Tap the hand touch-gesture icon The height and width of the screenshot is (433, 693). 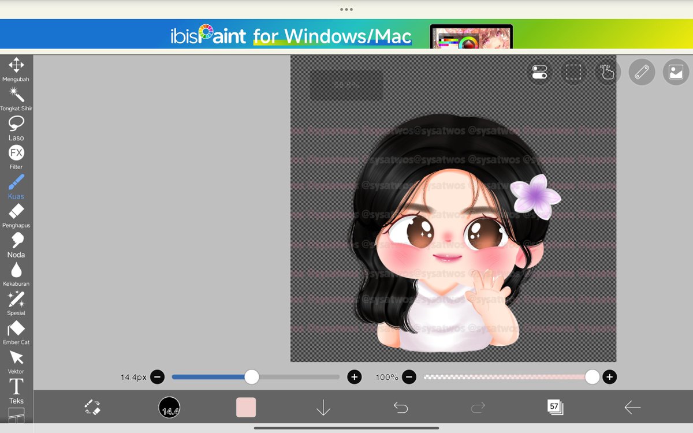608,72
